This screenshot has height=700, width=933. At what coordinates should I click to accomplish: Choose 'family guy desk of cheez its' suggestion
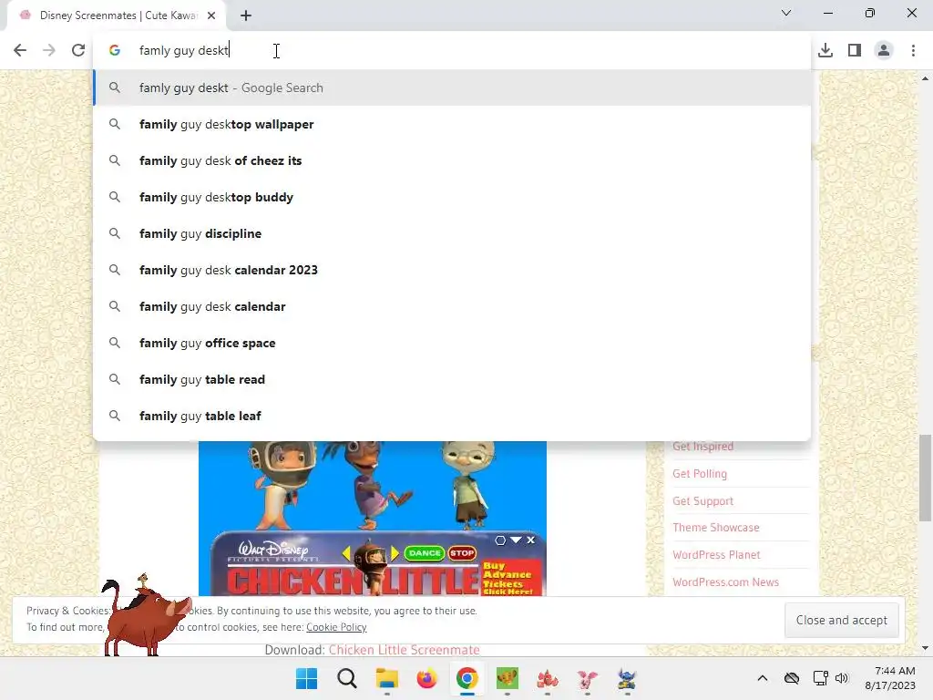pos(452,160)
